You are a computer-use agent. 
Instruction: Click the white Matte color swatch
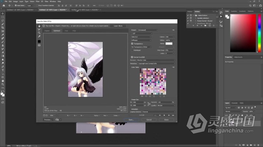[x=169, y=44]
